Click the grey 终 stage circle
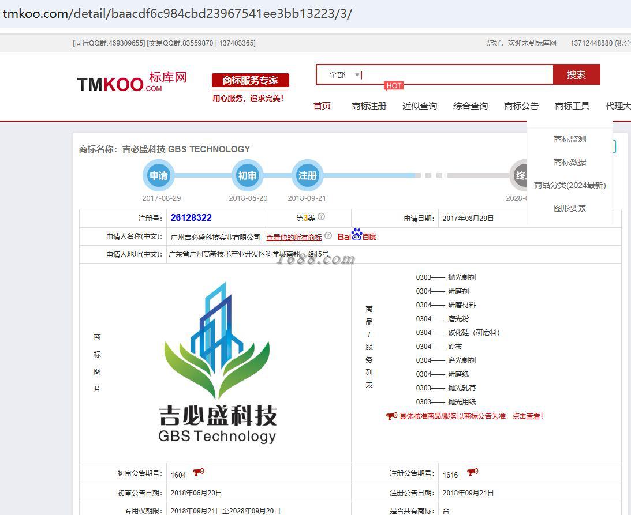The image size is (631, 515). [518, 175]
